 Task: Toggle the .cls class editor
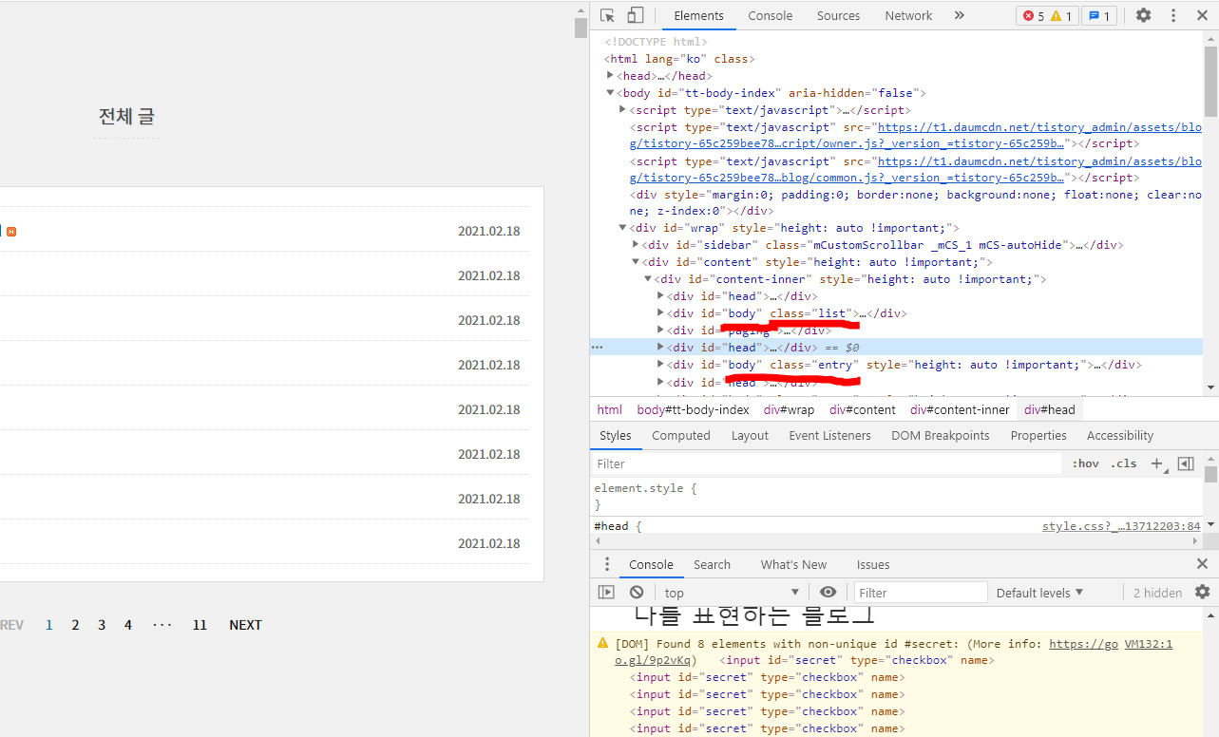click(x=1125, y=463)
